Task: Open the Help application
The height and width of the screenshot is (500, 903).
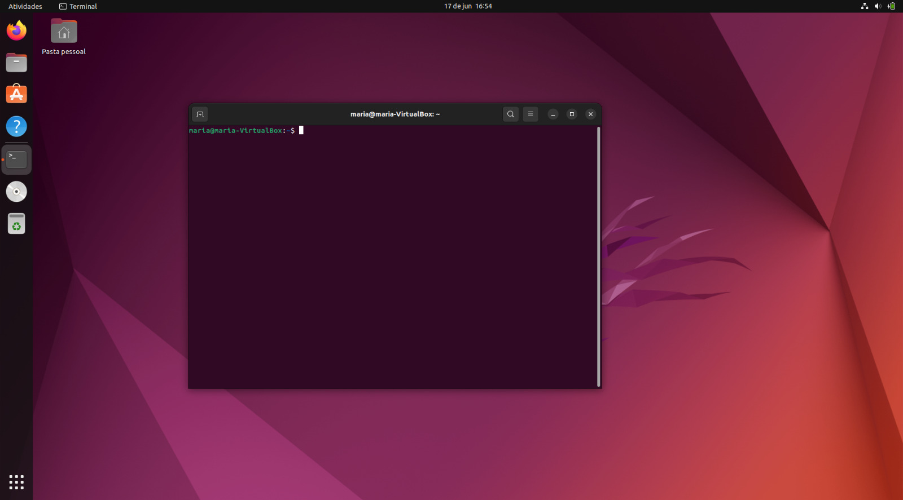Action: click(x=16, y=126)
